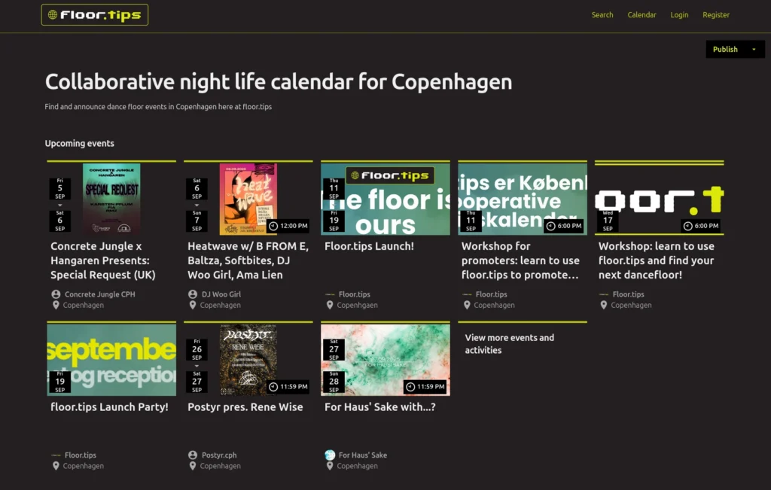Click the organizer icon beside Concrete Jungle CPH

(x=56, y=294)
